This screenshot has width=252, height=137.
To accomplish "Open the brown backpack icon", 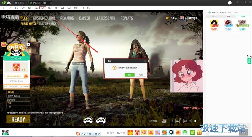I will point(199,133).
